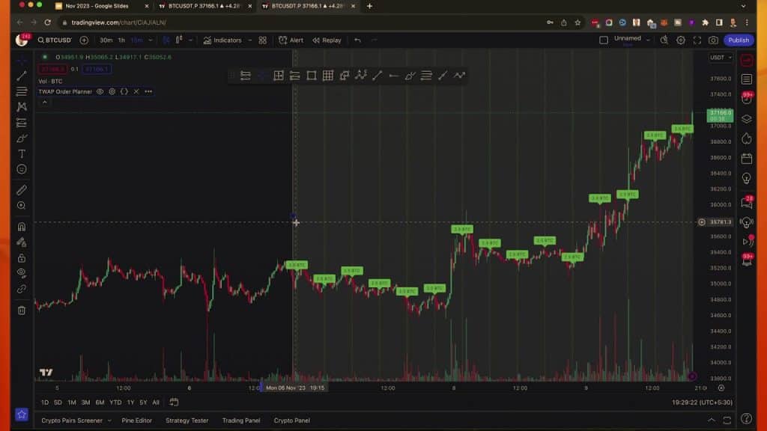Click the Publish button
767x431 pixels.
pos(738,40)
